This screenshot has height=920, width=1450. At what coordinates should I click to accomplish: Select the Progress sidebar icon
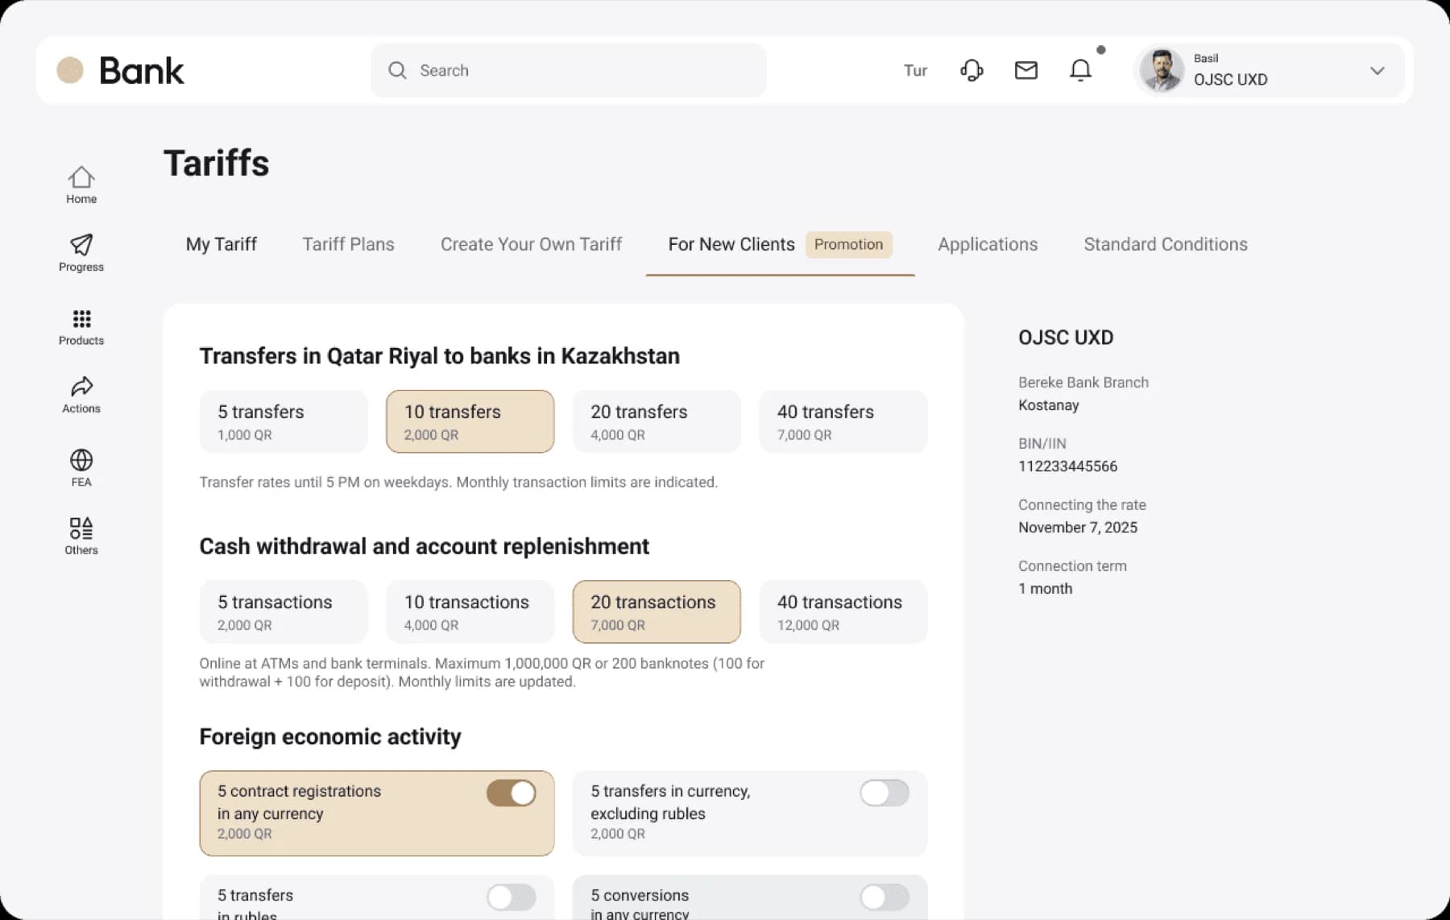tap(81, 252)
